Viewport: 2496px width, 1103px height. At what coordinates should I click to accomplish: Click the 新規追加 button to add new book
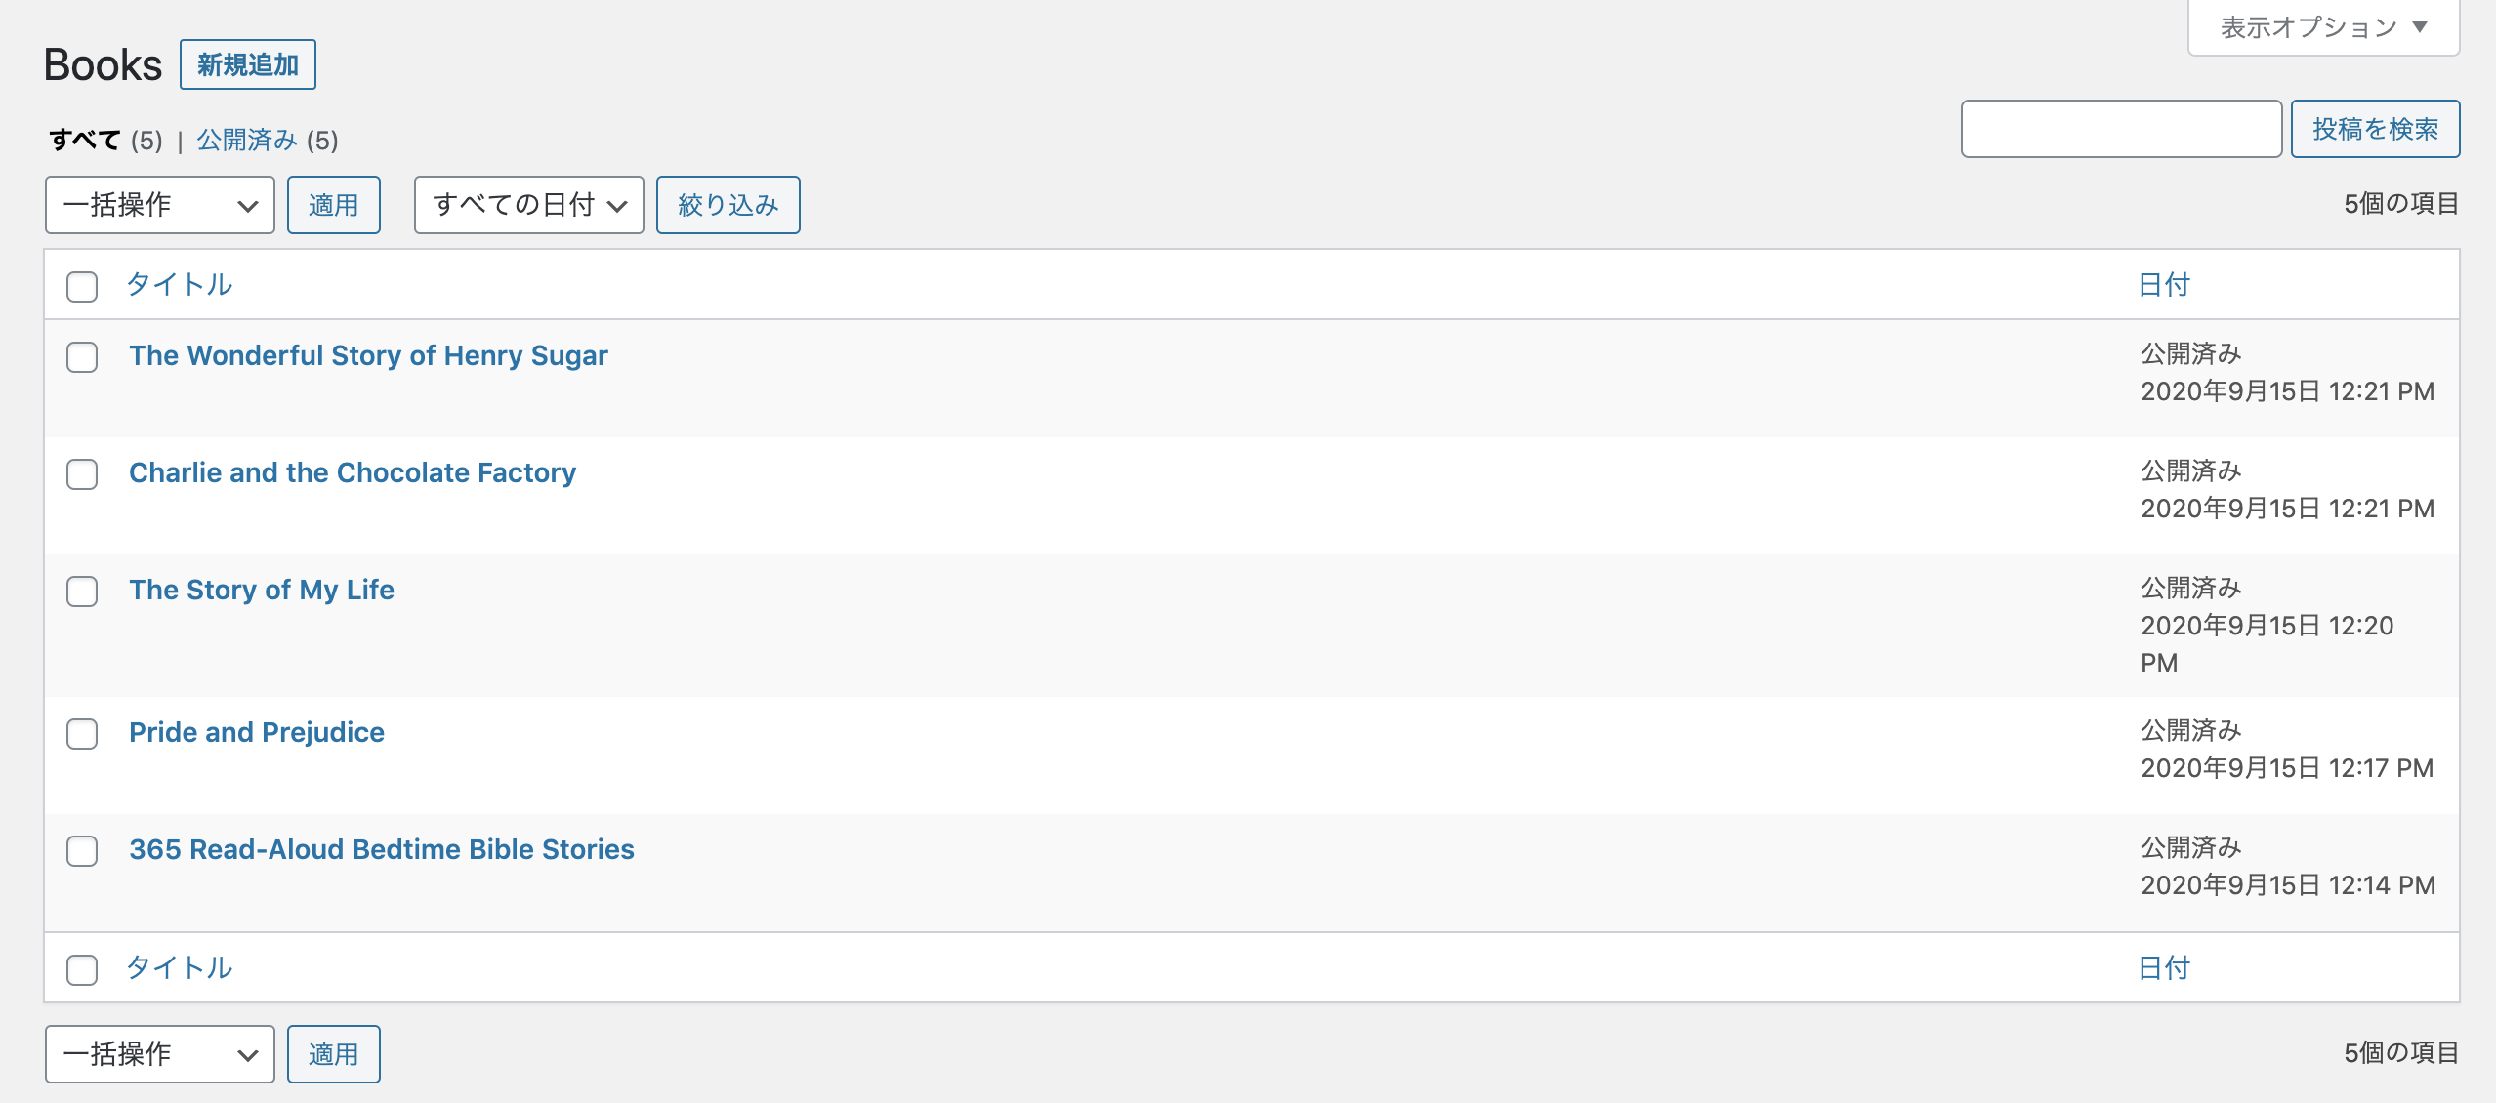click(x=247, y=64)
